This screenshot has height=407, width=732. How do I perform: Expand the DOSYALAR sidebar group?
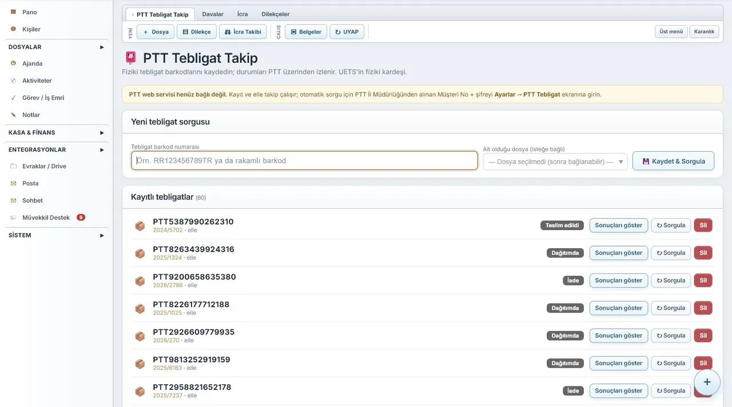pos(56,47)
